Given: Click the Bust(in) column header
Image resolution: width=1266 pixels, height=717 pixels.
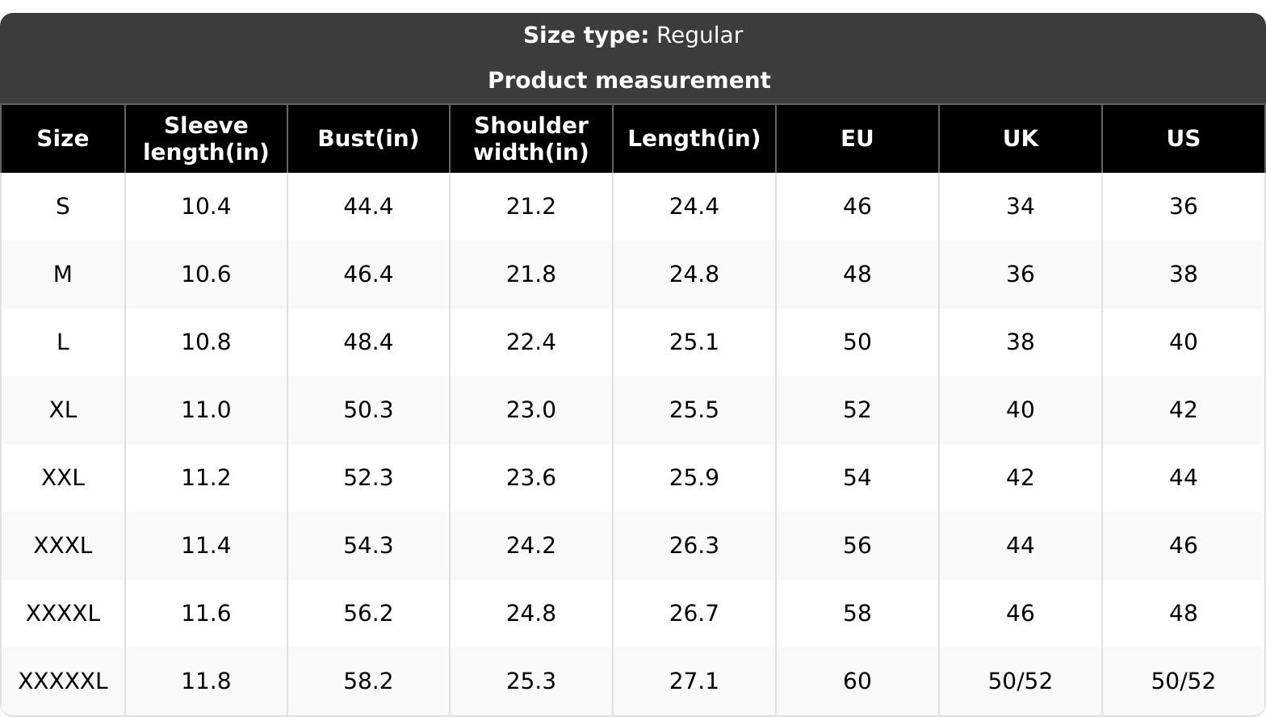Looking at the screenshot, I should (x=368, y=139).
